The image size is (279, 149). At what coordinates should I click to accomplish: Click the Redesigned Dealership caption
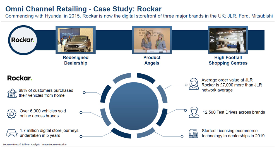76,60
